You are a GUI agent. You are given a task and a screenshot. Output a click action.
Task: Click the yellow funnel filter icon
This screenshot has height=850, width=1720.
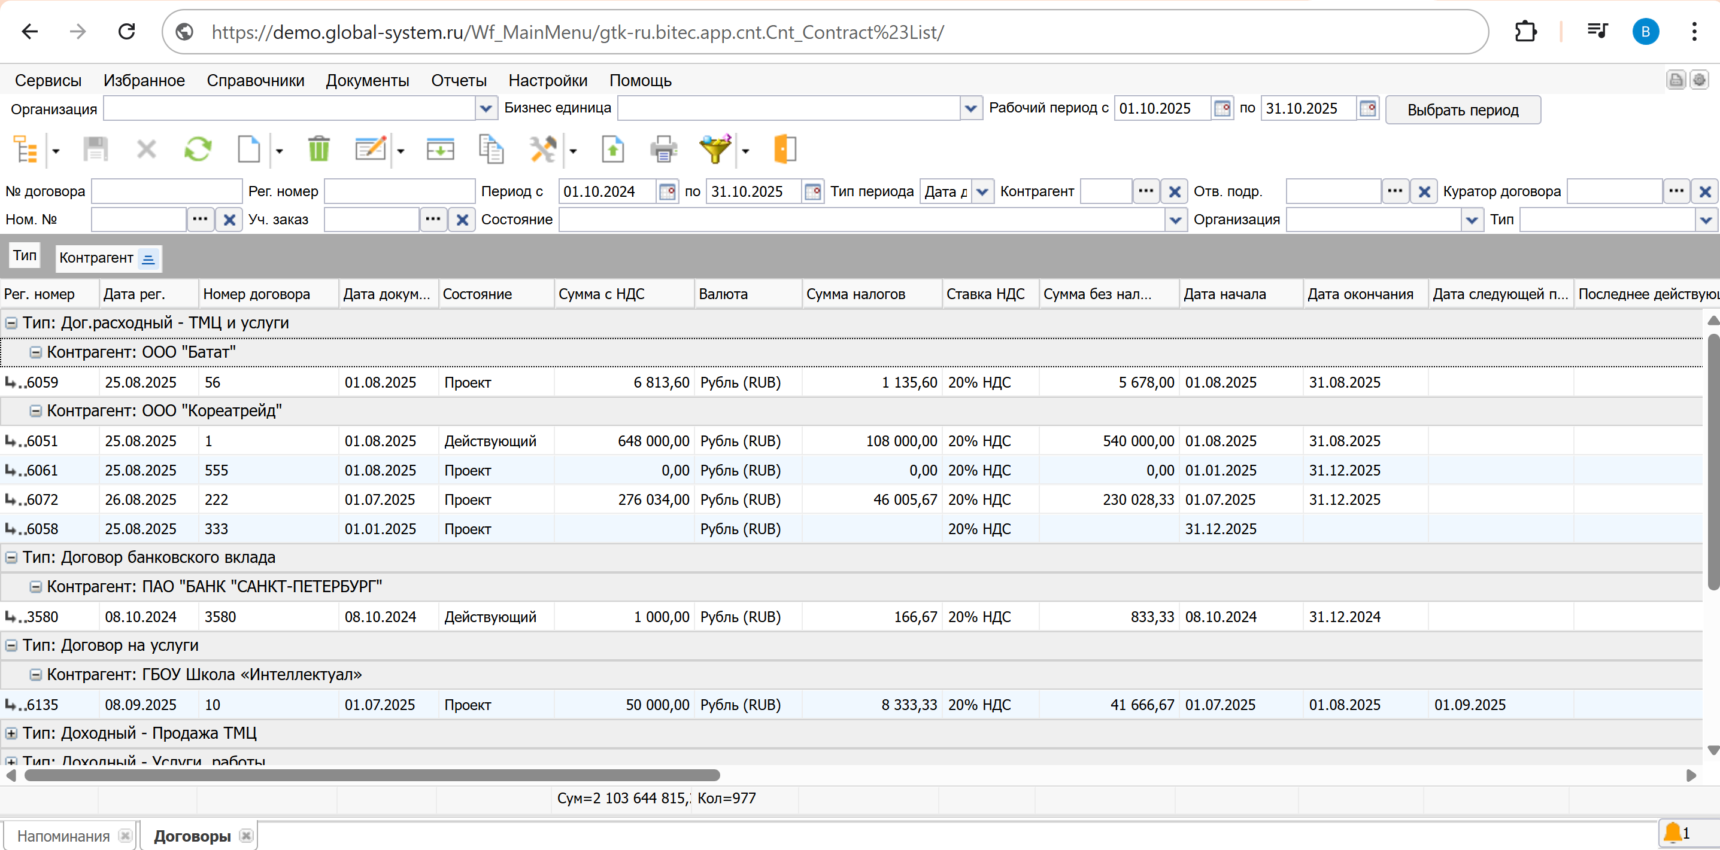point(715,149)
